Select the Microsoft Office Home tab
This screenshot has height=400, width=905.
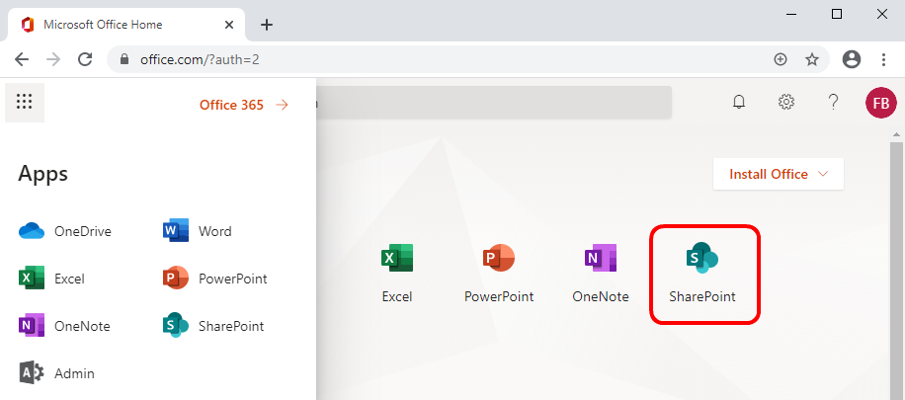[127, 25]
